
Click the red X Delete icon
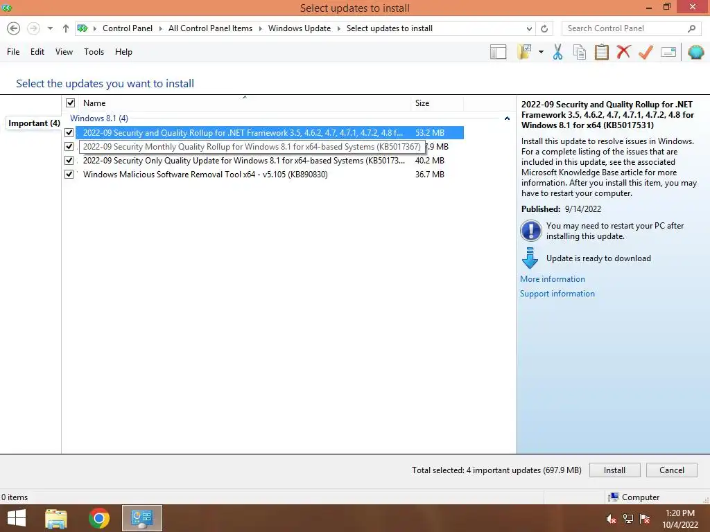coord(623,51)
